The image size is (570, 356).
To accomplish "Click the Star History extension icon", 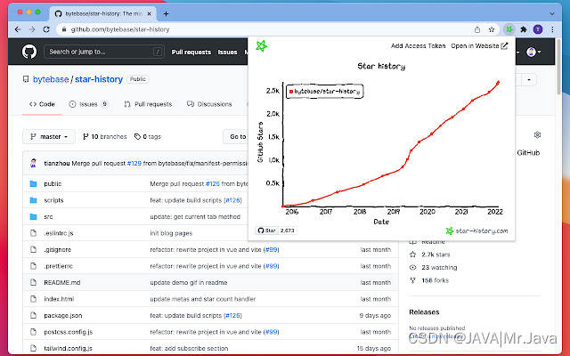I will (509, 29).
